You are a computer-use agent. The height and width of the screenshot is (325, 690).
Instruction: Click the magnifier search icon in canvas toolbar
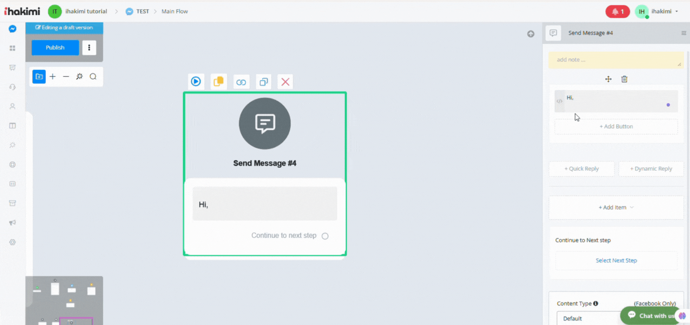click(x=93, y=77)
